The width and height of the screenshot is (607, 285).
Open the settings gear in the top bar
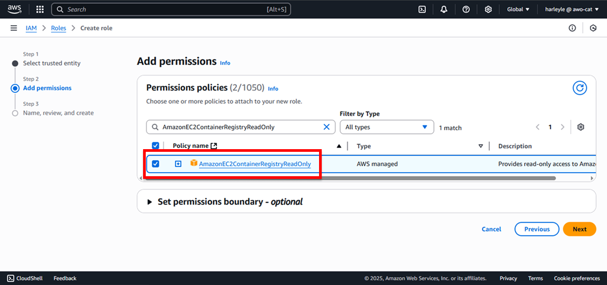[488, 9]
